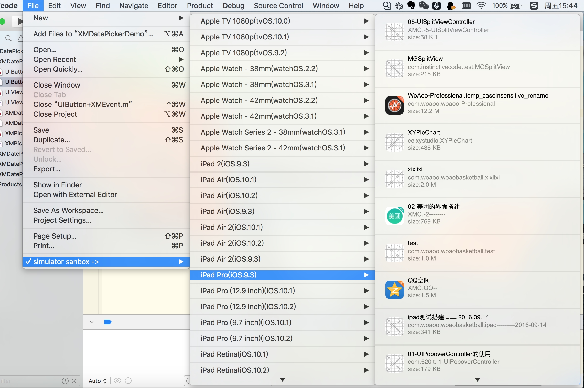Expand Apple Watch - 38mm(watchOS.2.2) submenu
Image resolution: width=584 pixels, height=388 pixels.
coord(282,69)
